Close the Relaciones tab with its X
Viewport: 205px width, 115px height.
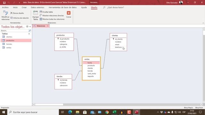point(48,26)
